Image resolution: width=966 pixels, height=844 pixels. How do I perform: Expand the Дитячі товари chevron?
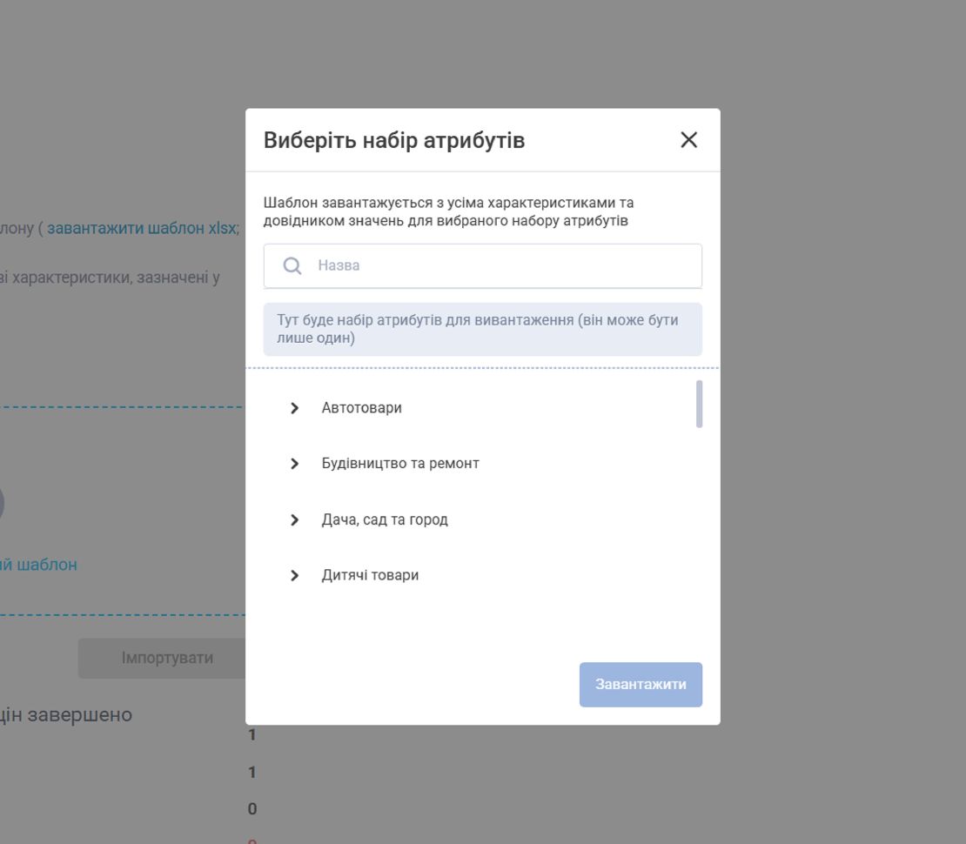click(294, 575)
